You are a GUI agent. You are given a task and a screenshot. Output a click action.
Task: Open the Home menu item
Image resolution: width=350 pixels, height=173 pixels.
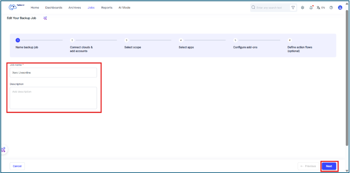35,8
